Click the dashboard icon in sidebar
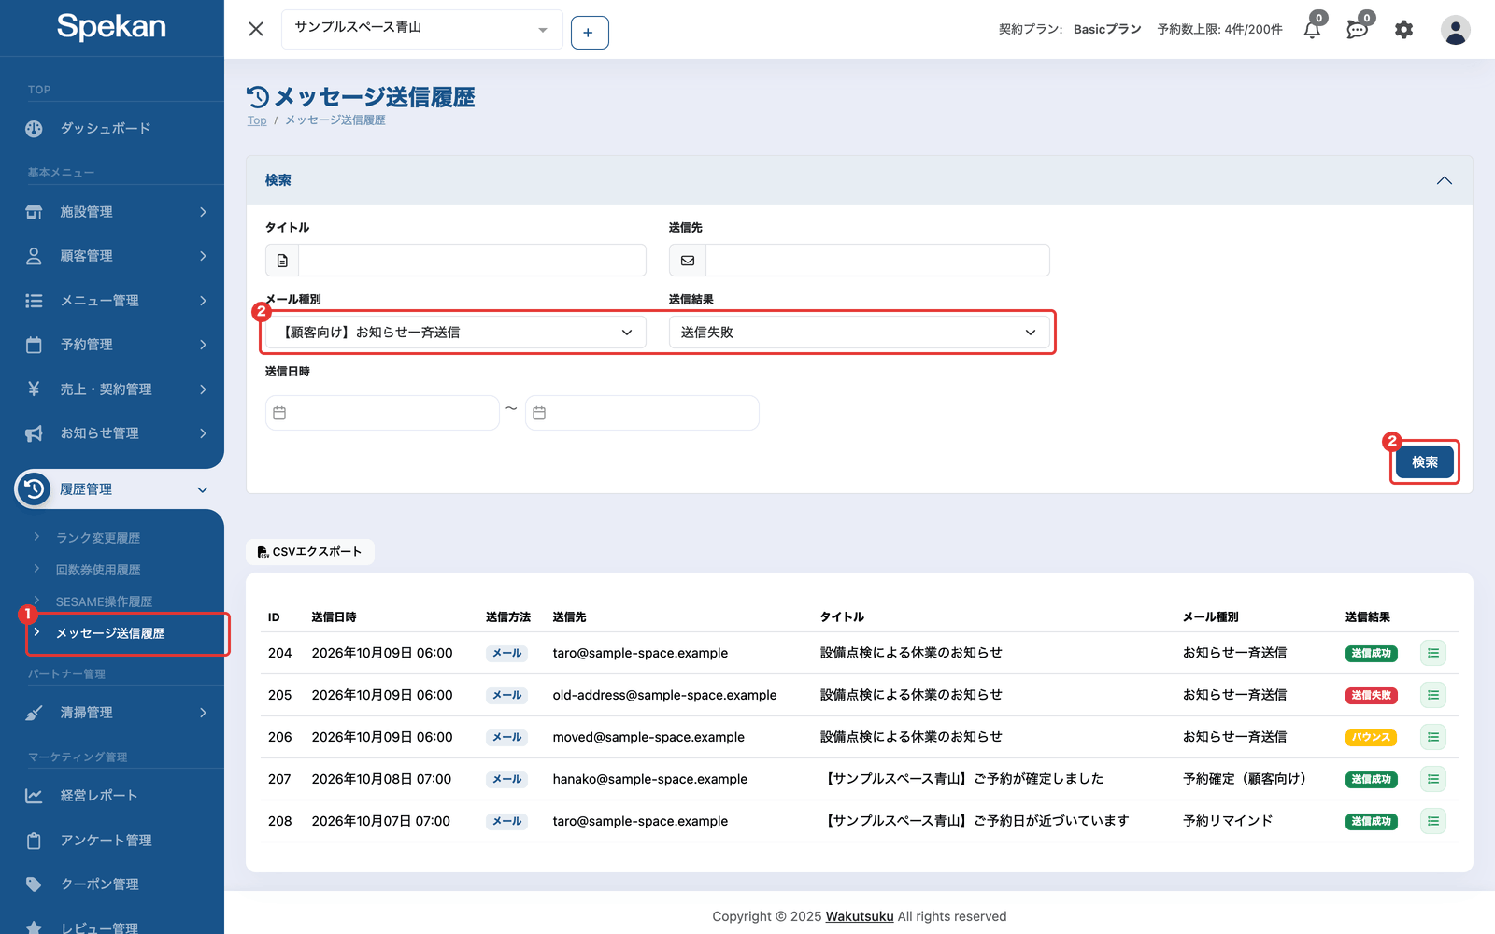The width and height of the screenshot is (1495, 934). (x=34, y=129)
